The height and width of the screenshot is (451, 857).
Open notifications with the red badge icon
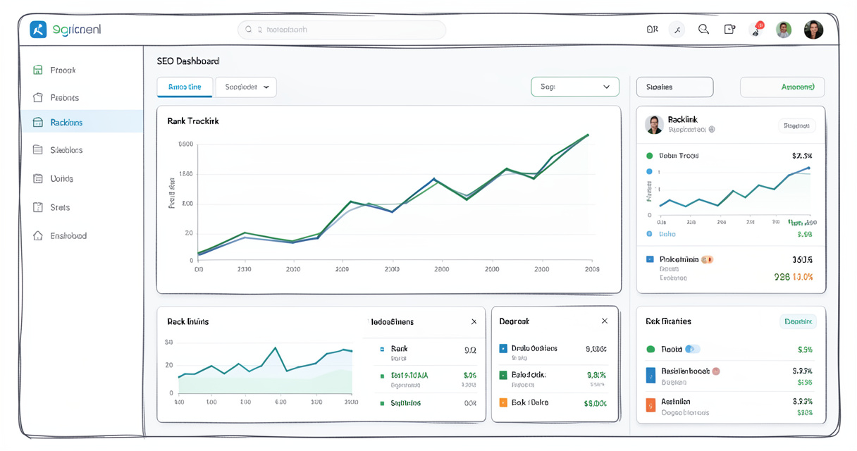tap(757, 30)
